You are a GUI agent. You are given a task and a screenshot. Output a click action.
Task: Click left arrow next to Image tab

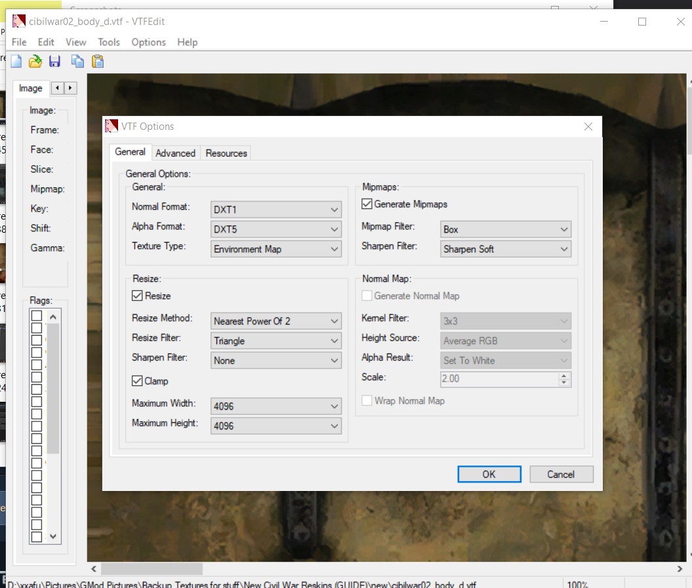[57, 88]
